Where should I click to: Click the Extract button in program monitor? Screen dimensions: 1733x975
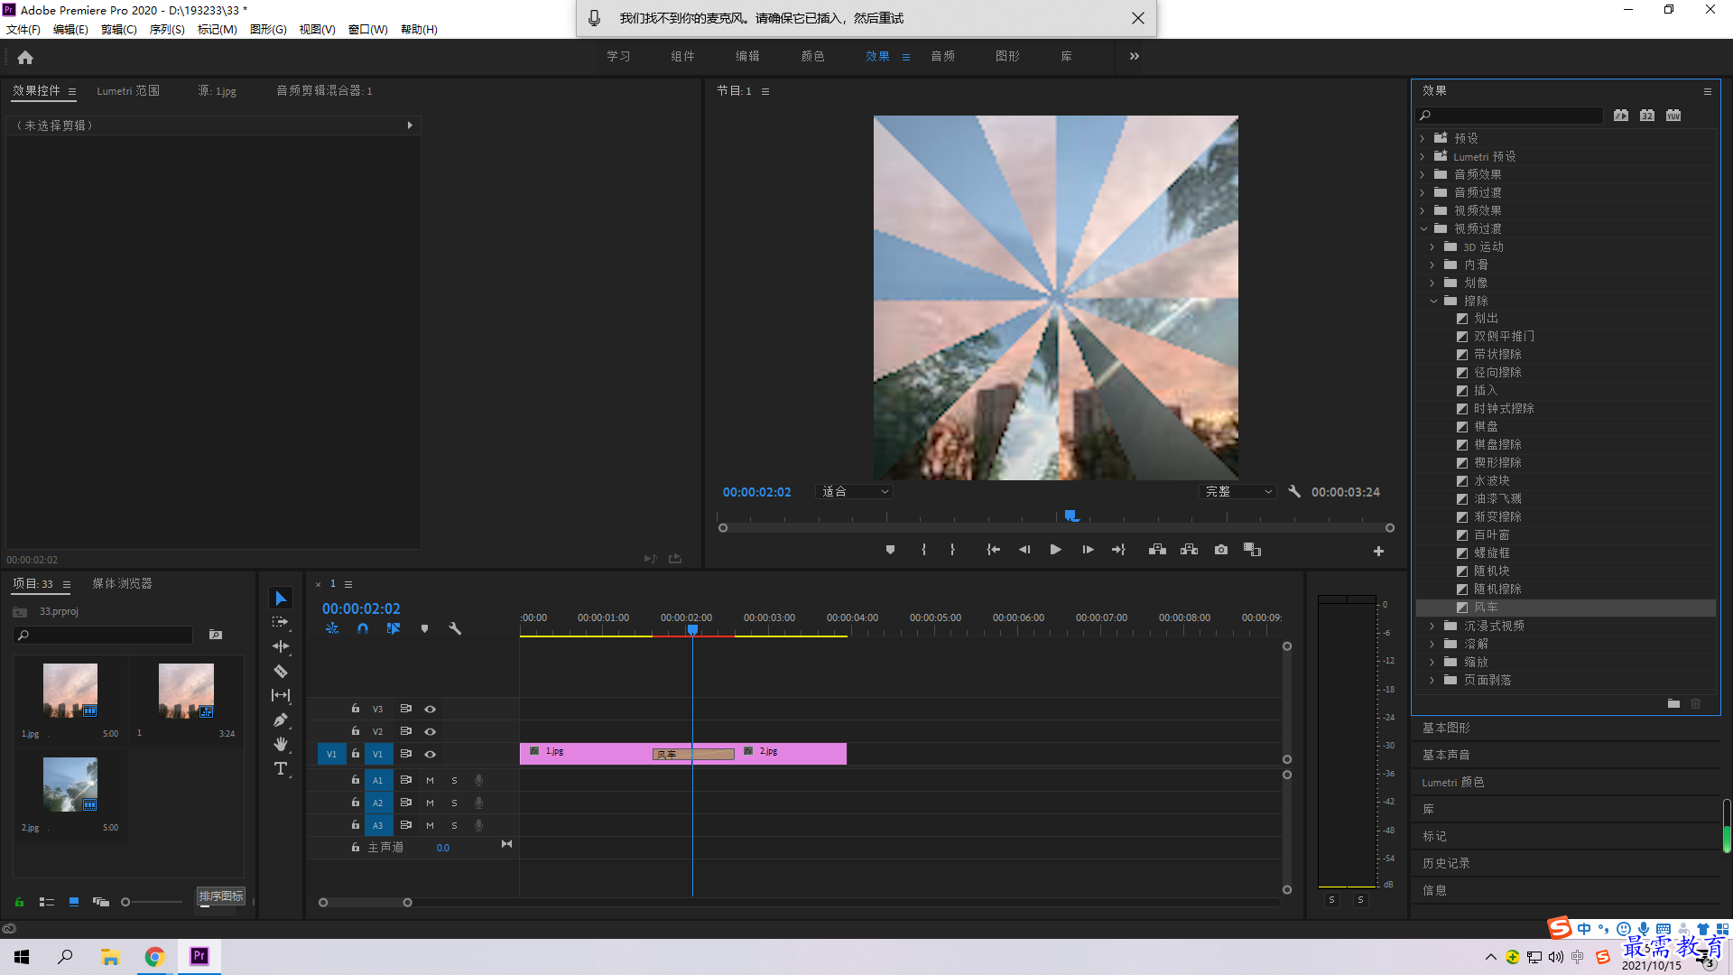pos(1189,550)
